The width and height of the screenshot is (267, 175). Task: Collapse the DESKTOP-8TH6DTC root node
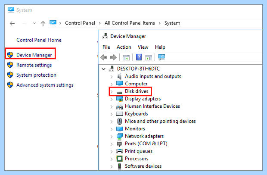point(103,69)
